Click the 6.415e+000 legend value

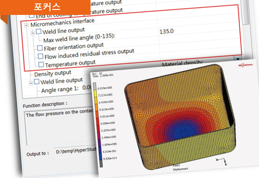click(x=106, y=102)
